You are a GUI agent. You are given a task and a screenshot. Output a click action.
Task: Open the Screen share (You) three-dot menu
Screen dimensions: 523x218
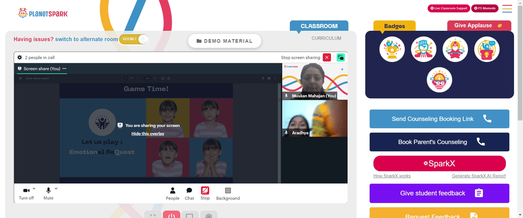pos(64,68)
